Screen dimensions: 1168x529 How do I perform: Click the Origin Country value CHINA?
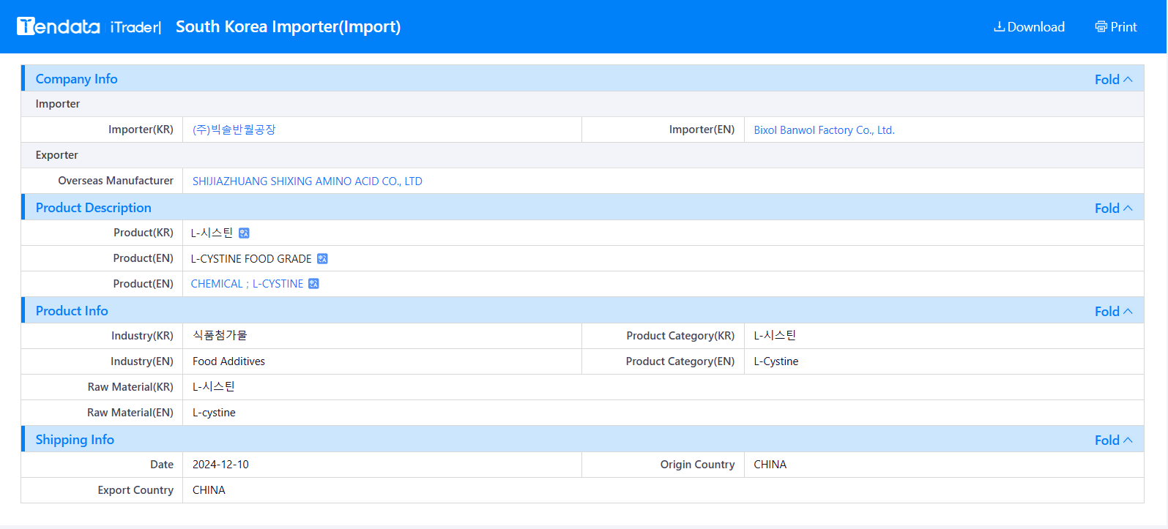point(770,465)
